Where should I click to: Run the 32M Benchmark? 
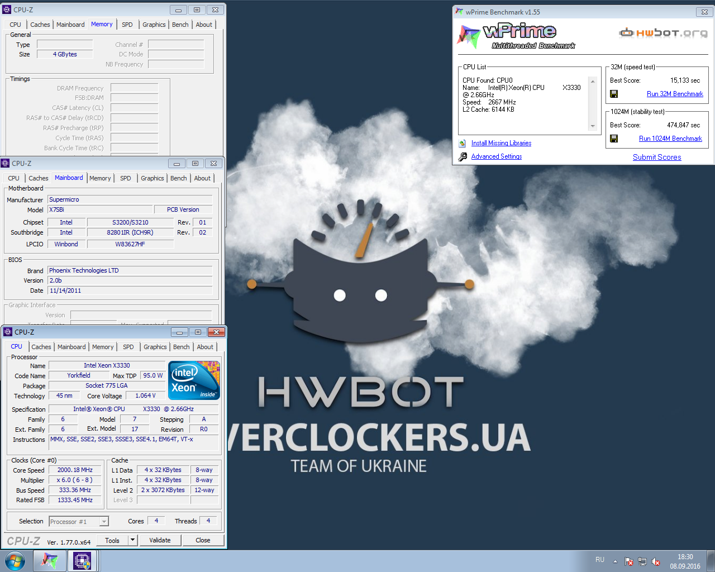(675, 94)
